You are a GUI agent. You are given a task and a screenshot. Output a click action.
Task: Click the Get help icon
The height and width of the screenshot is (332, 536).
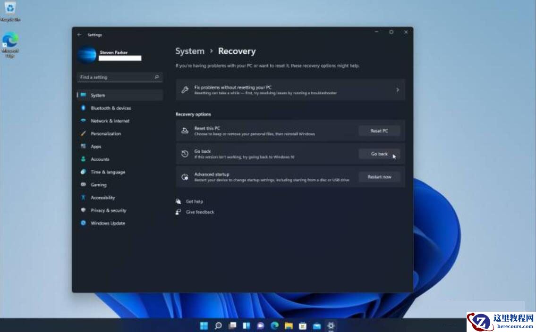pos(179,201)
